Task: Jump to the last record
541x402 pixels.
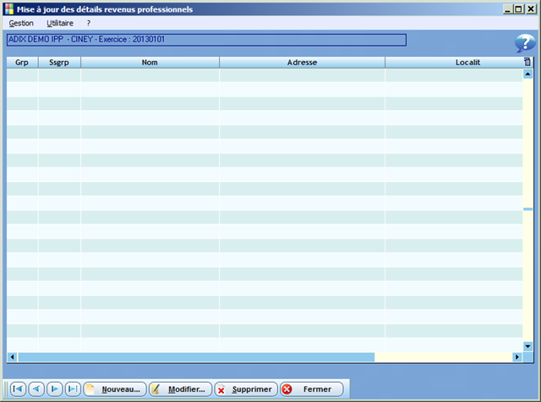Action: [73, 389]
